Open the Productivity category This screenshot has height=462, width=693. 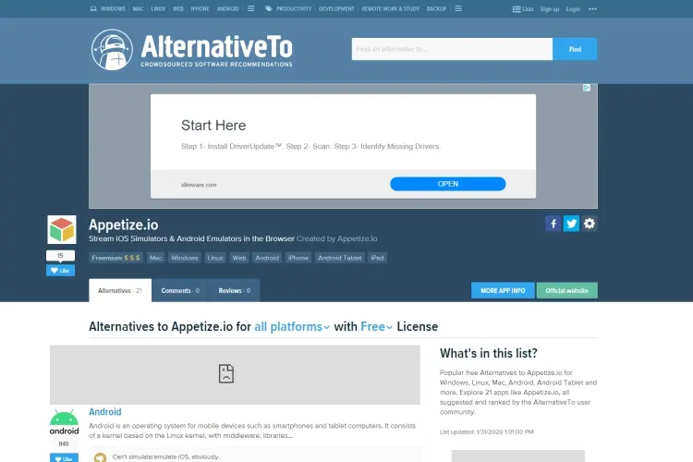[294, 9]
